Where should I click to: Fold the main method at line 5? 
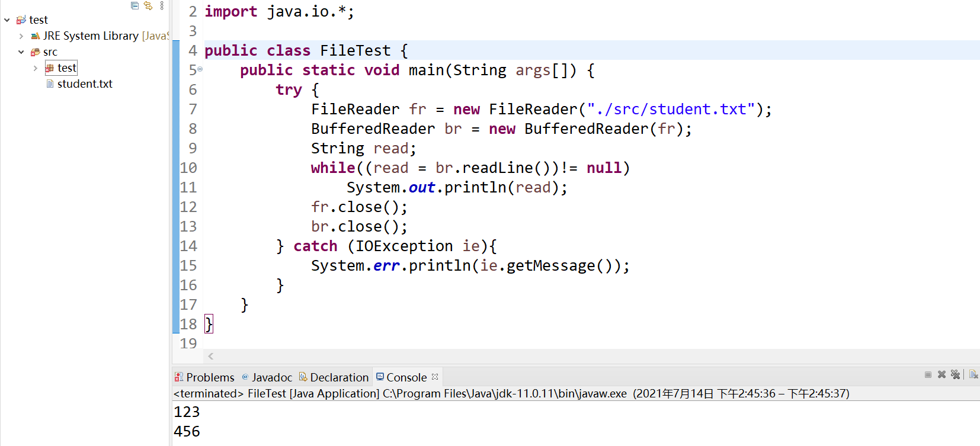200,69
